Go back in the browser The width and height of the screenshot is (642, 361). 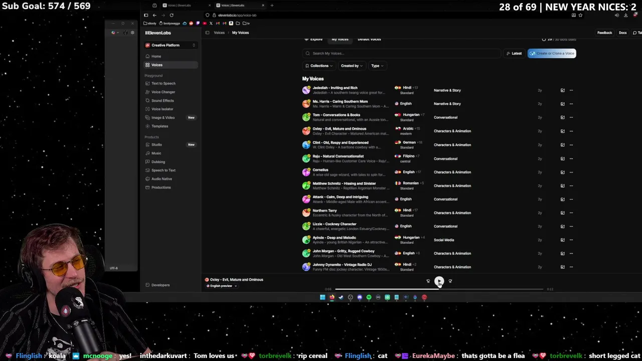click(154, 15)
